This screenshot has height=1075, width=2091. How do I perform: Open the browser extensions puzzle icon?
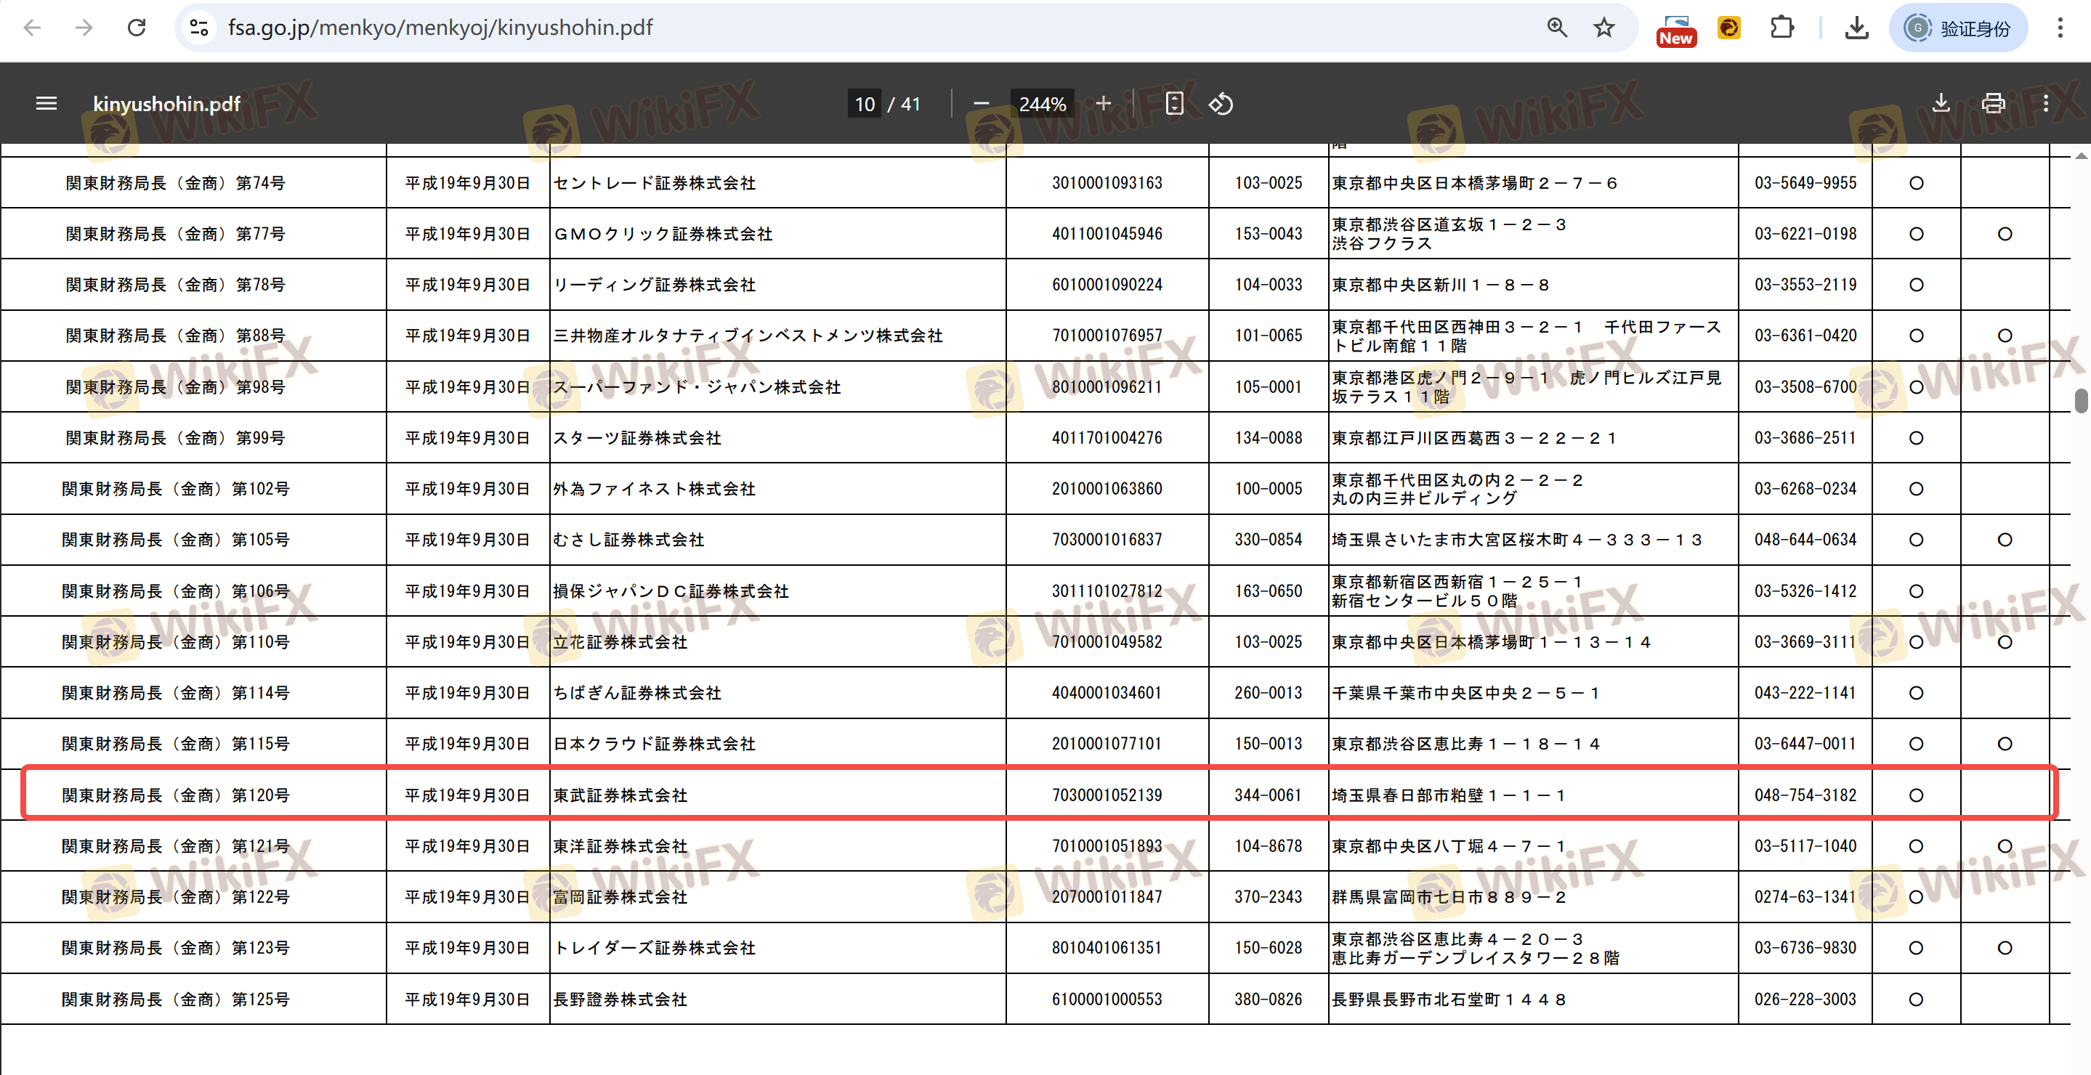tap(1781, 28)
